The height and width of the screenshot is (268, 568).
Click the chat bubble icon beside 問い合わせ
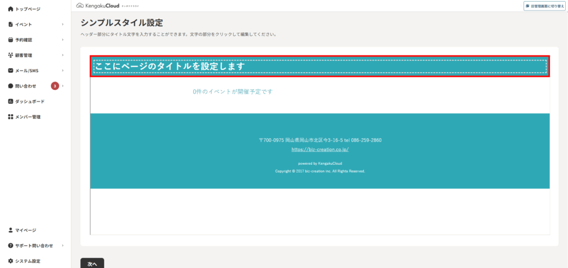tap(11, 86)
